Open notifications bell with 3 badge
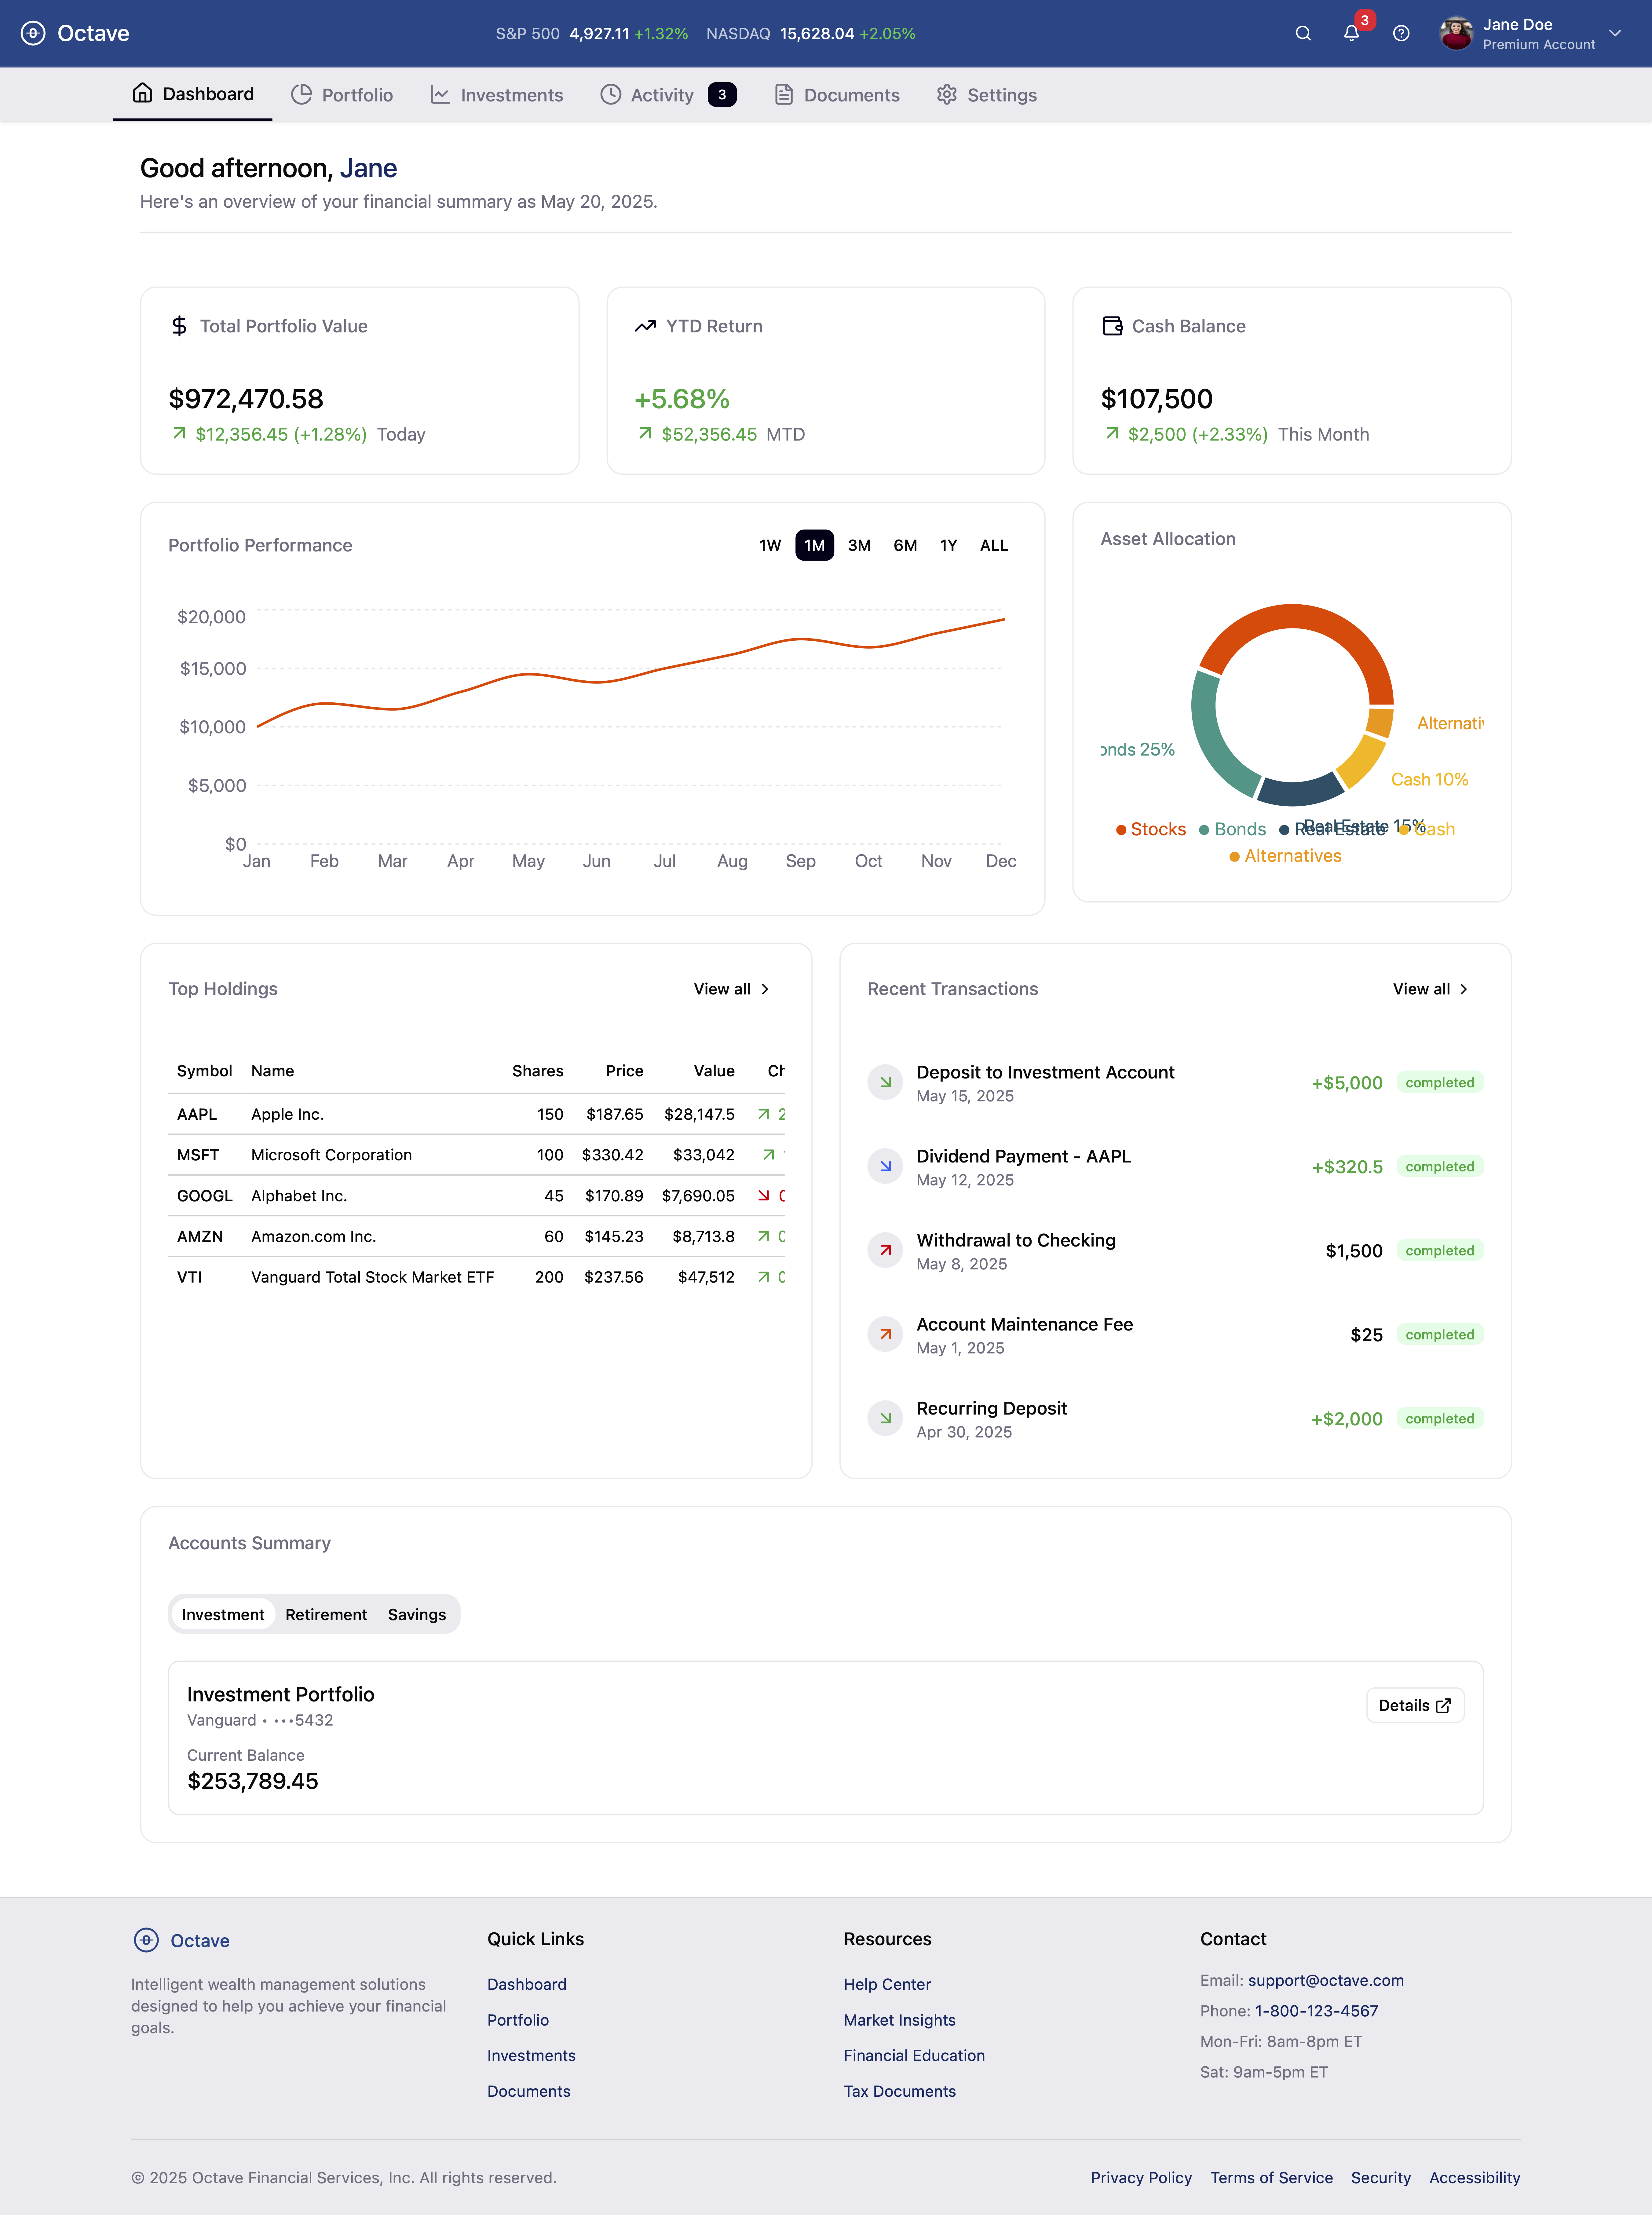 coord(1352,33)
